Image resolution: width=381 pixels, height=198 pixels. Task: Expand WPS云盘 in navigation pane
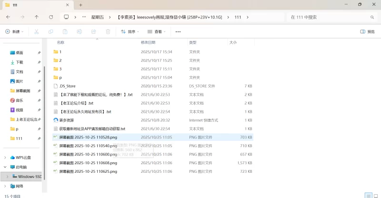click(5, 158)
